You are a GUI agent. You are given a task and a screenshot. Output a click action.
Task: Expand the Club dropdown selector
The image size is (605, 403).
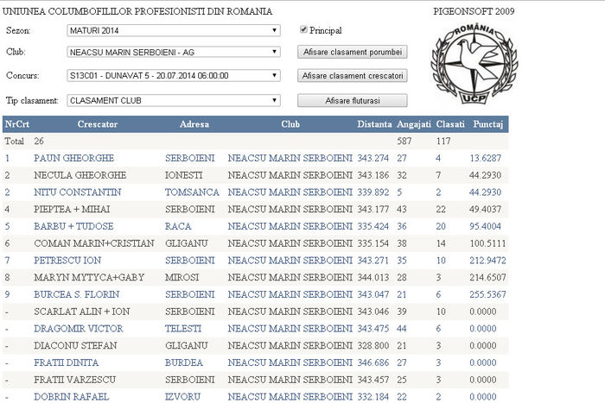(174, 52)
